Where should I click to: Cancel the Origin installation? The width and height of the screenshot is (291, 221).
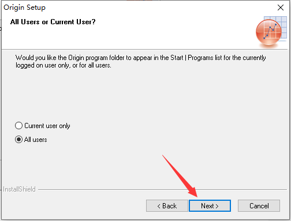(x=259, y=206)
